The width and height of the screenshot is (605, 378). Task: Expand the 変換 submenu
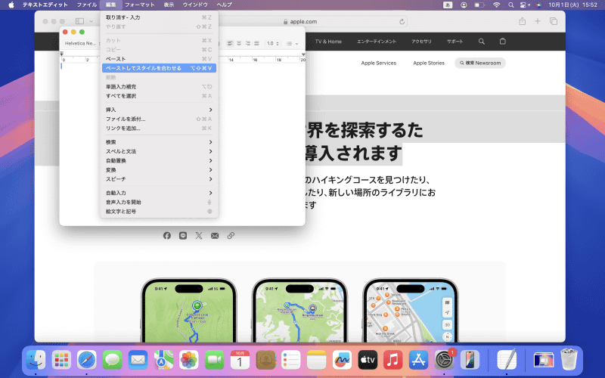[159, 170]
